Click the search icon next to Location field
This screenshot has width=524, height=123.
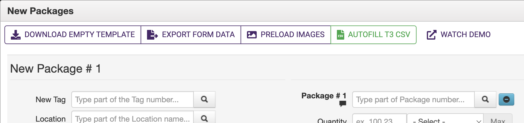pyautogui.click(x=204, y=119)
